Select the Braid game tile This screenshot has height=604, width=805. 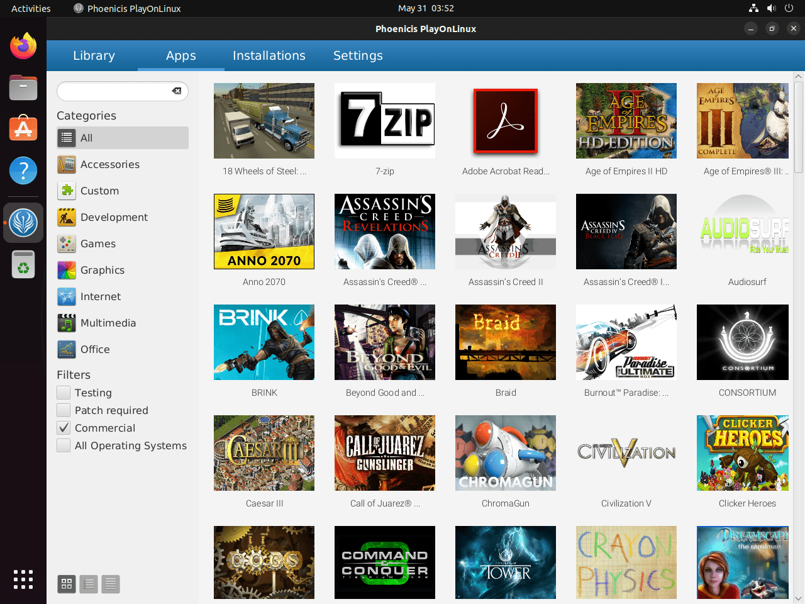506,342
